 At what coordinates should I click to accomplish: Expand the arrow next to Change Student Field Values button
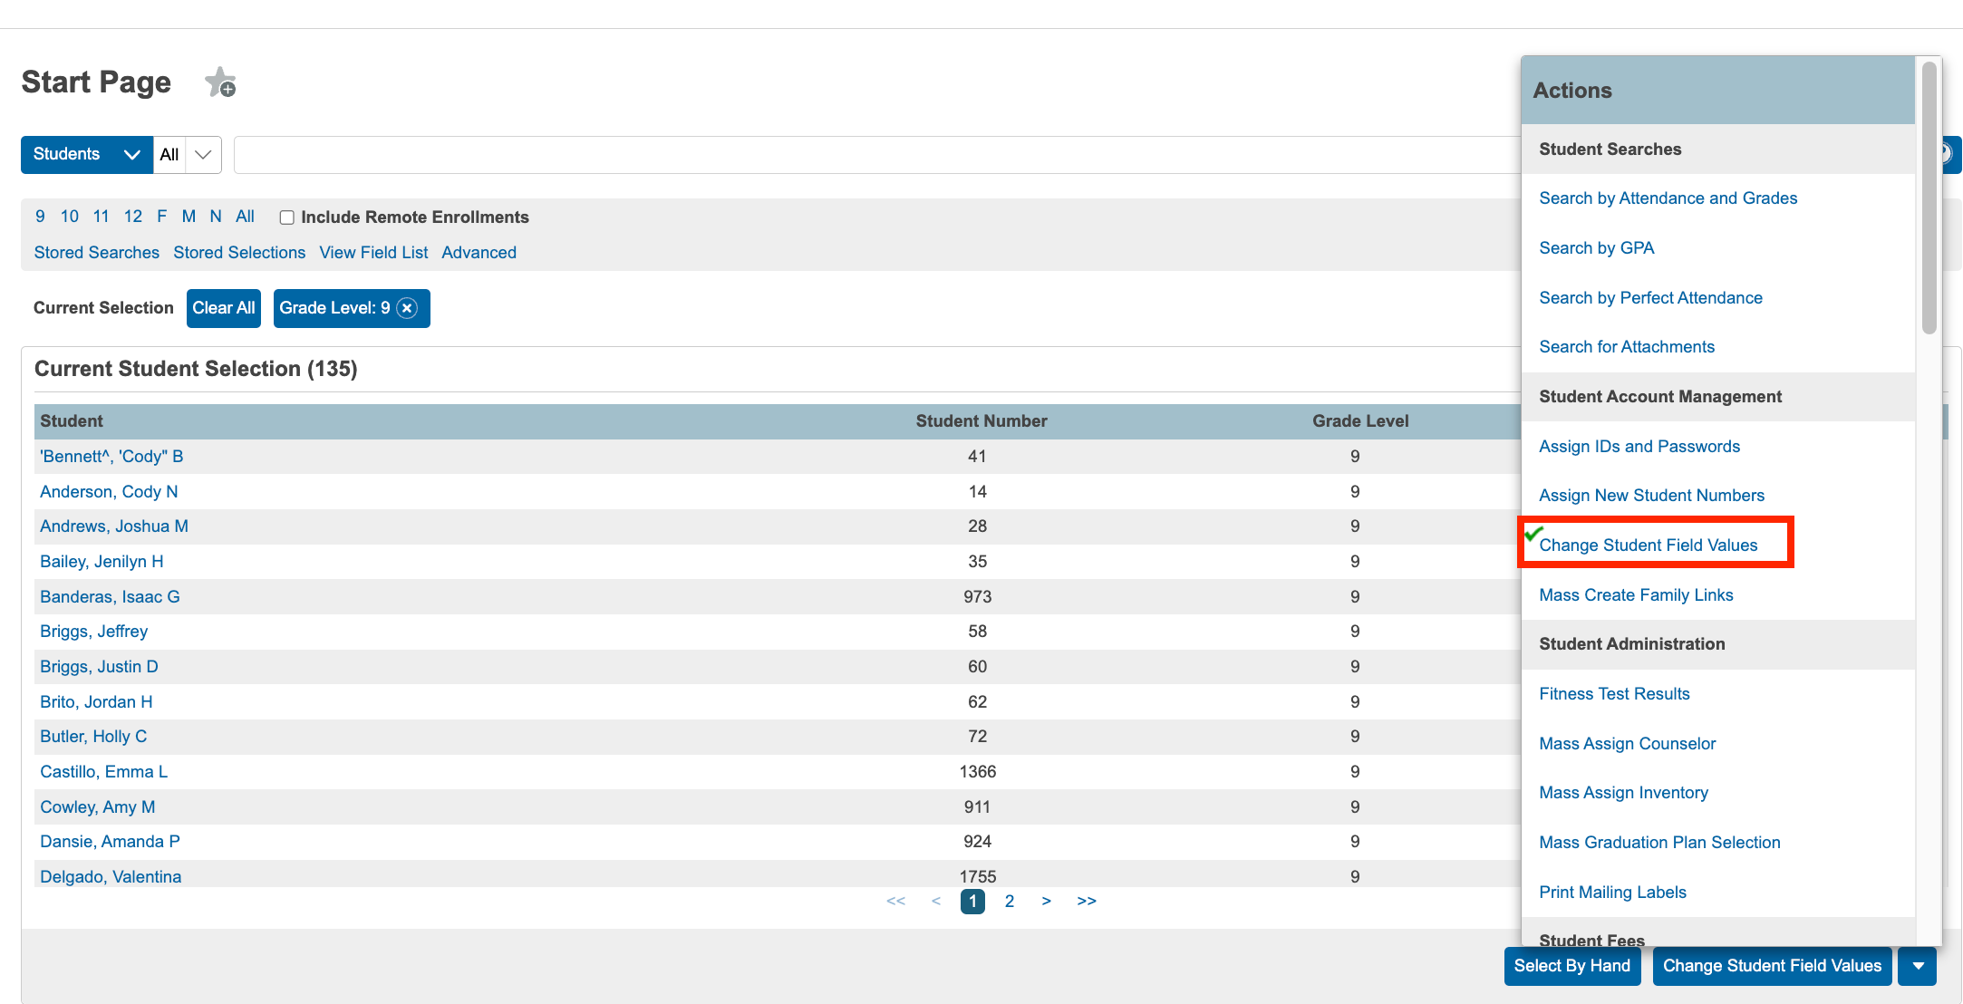pyautogui.click(x=1918, y=966)
